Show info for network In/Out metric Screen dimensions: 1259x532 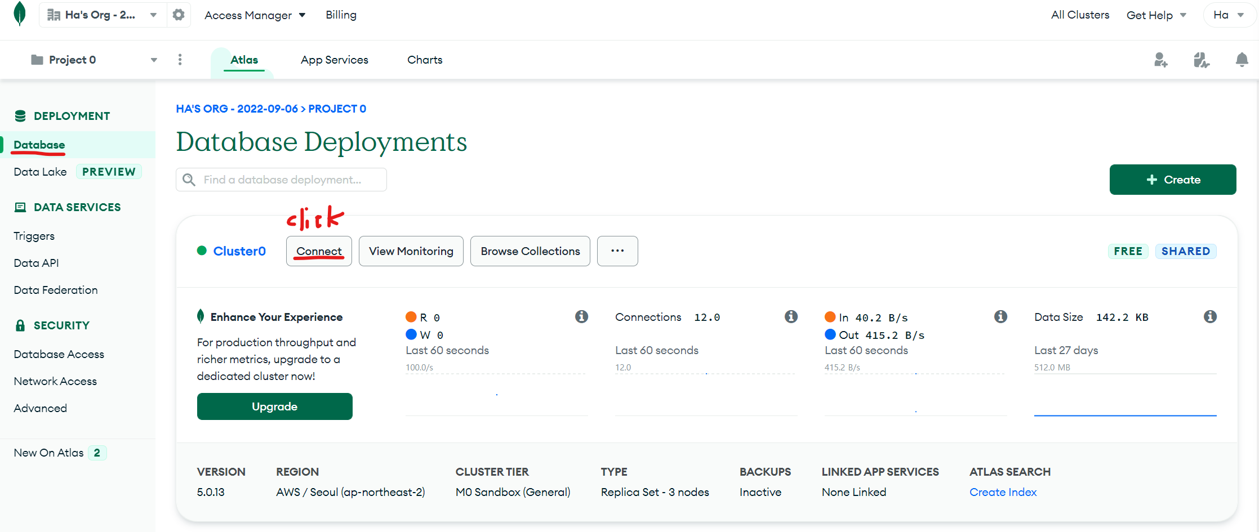[1000, 317]
